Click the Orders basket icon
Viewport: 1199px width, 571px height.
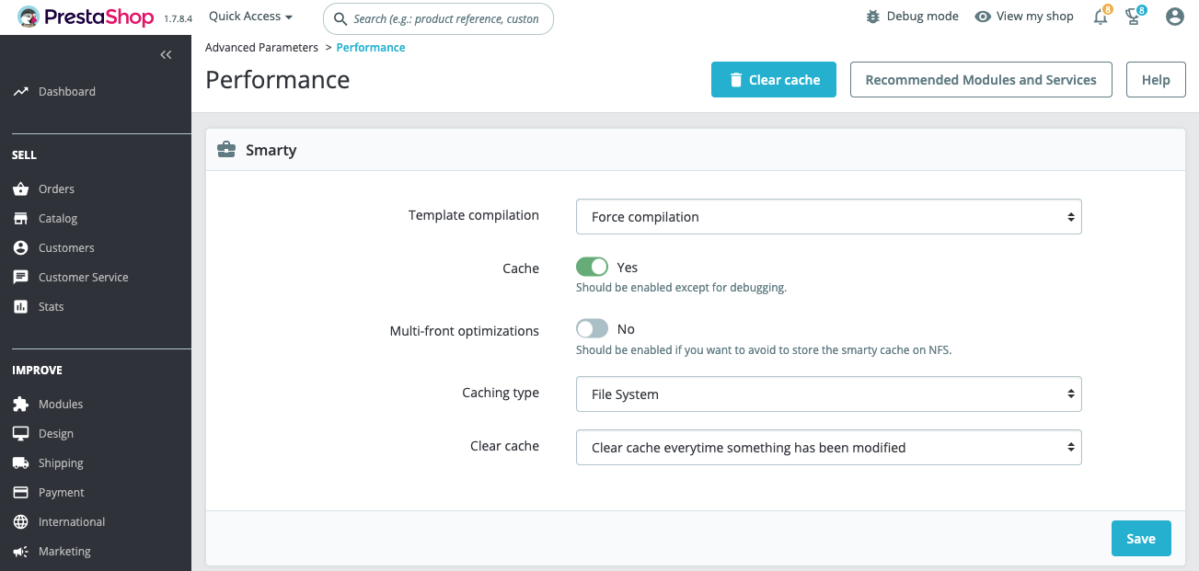[20, 189]
